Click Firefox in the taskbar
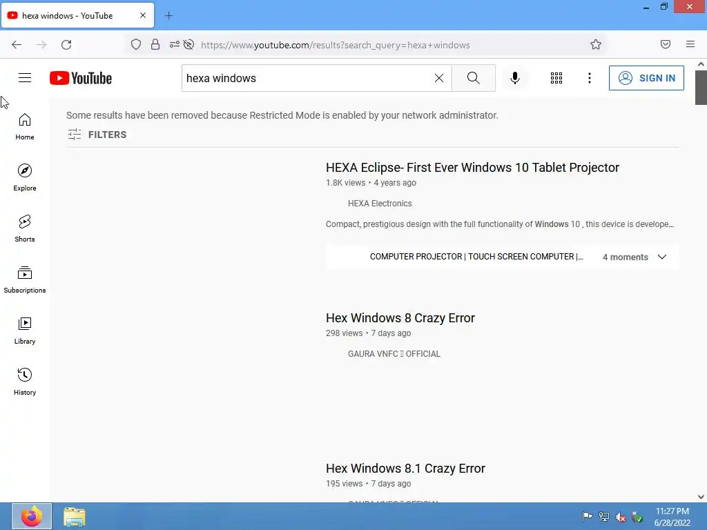 click(x=32, y=516)
